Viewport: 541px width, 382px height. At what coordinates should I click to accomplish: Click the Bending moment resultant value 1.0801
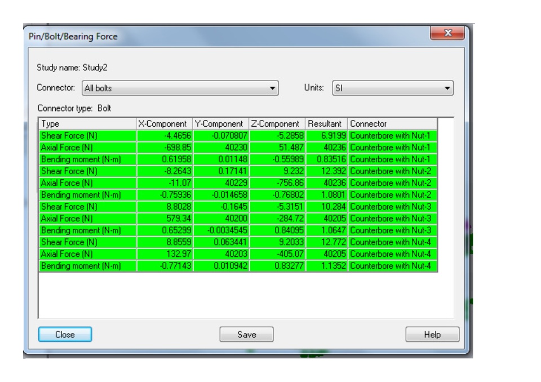coord(332,194)
